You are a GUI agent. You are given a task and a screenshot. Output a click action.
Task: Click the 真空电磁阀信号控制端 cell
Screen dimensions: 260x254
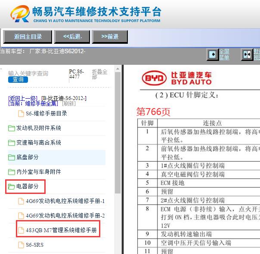pyautogui.click(x=192, y=174)
